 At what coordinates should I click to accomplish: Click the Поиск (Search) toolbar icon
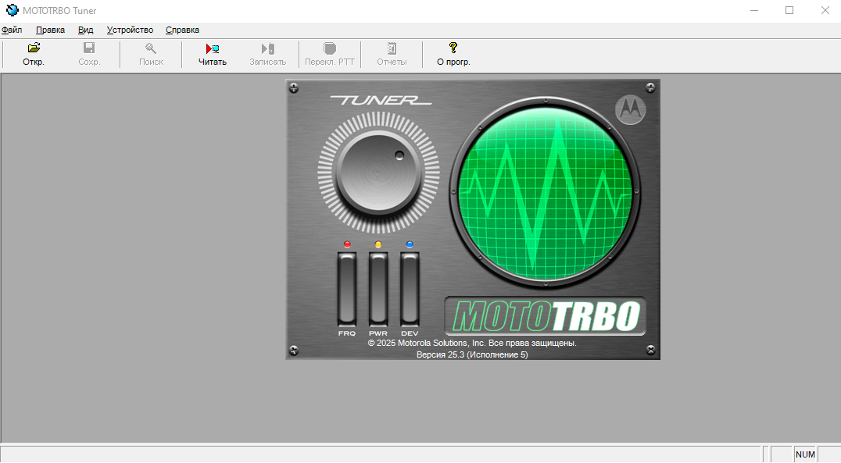(x=151, y=48)
